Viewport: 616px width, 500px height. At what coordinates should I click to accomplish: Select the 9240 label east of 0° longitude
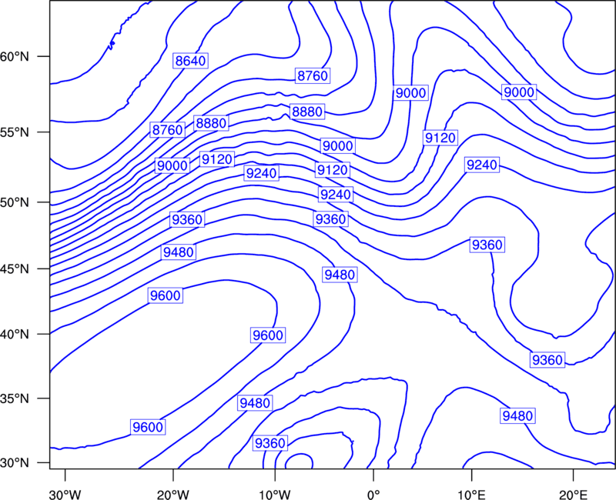482,165
